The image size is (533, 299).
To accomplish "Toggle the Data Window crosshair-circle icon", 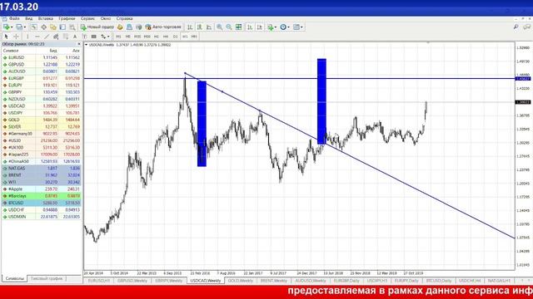I will [x=43, y=27].
